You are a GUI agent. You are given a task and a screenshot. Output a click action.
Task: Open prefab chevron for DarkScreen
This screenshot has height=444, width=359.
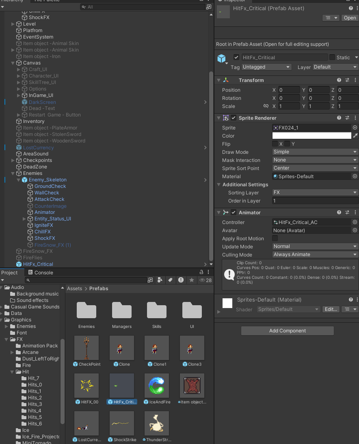point(205,102)
